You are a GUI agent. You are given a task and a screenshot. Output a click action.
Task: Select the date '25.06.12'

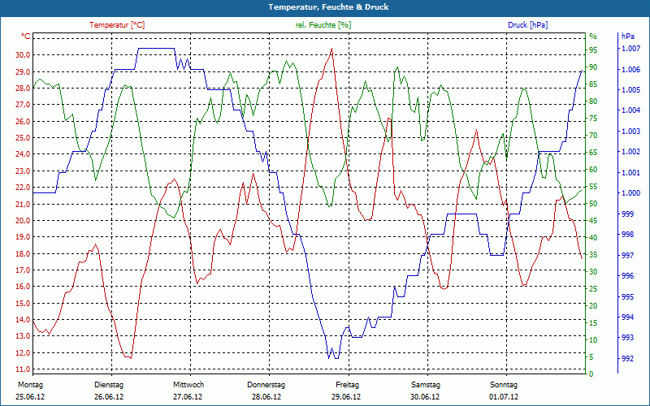30,397
